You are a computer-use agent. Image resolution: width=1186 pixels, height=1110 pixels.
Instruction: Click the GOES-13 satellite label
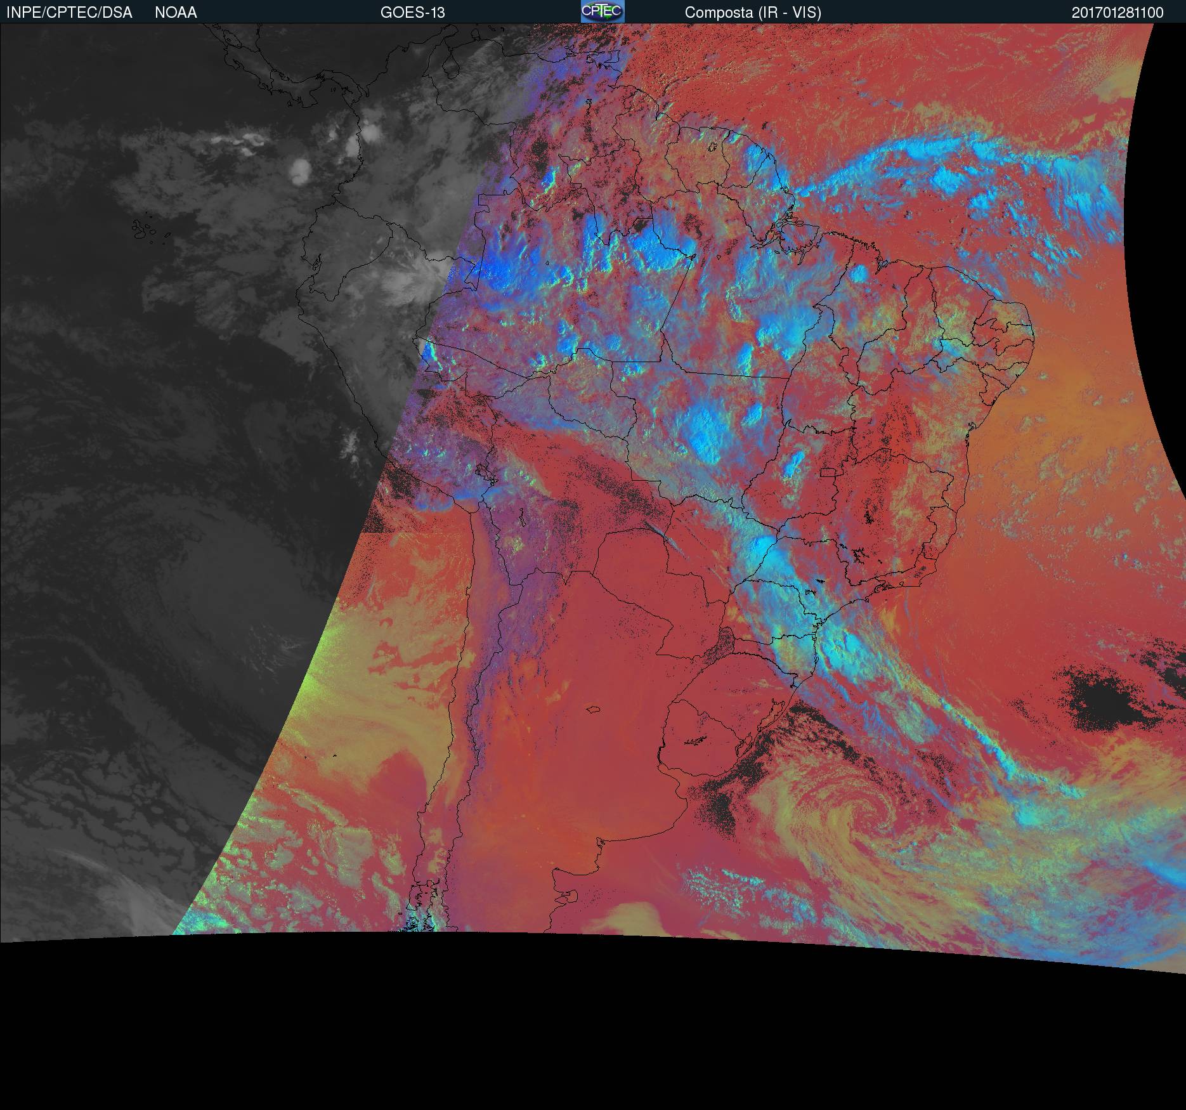point(412,13)
